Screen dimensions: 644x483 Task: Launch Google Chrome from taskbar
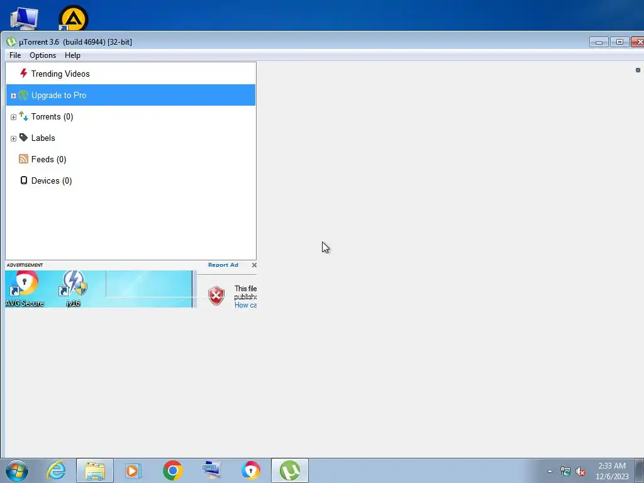tap(172, 470)
